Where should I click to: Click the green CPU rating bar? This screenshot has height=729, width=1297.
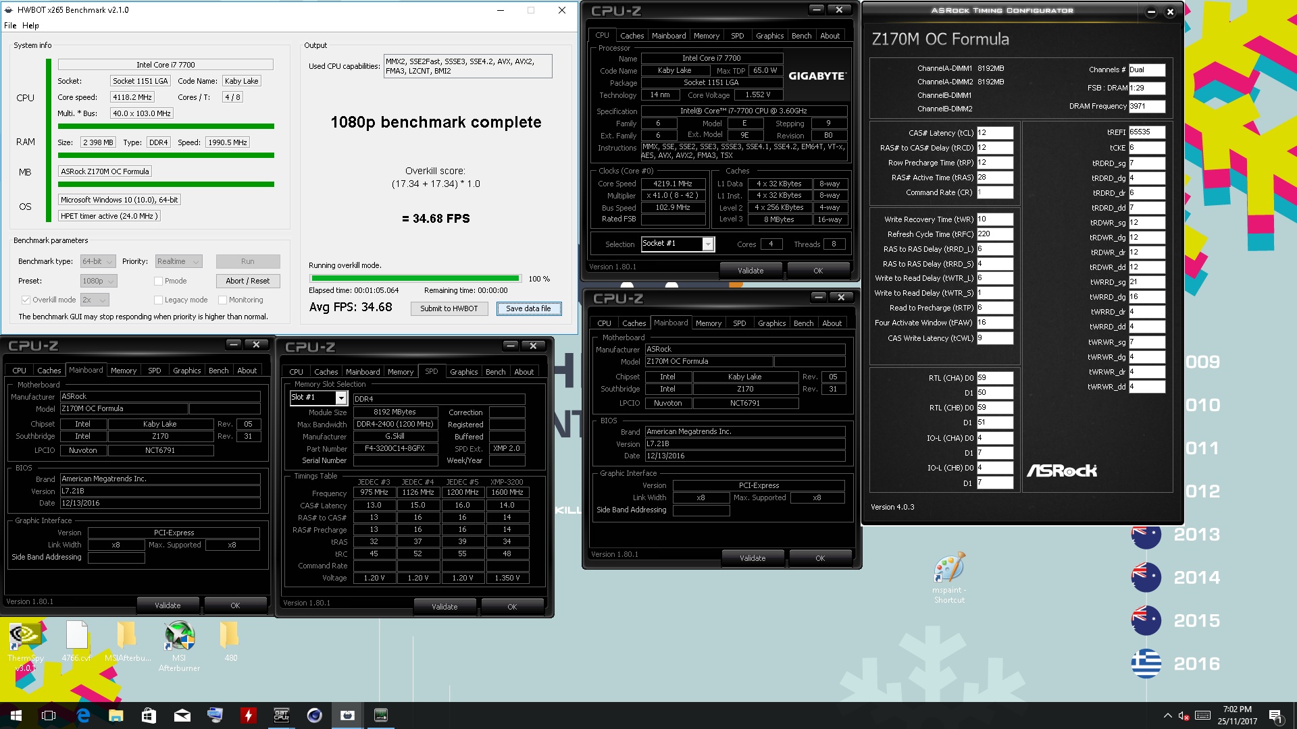[166, 126]
